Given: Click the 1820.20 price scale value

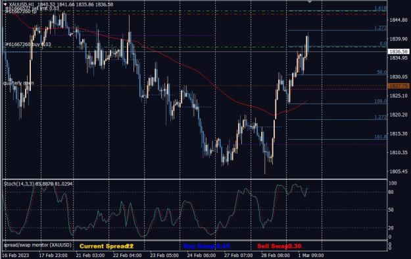Looking at the screenshot, I should (399, 115).
